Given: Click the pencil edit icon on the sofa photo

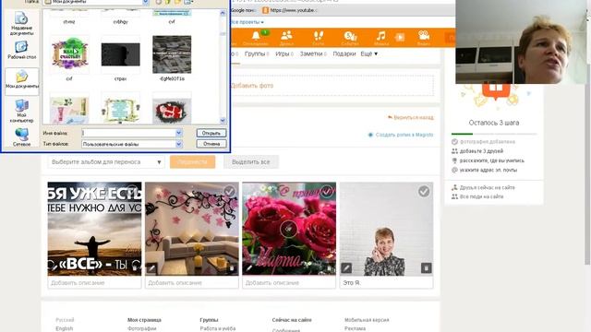Looking at the screenshot, I should [x=151, y=268].
